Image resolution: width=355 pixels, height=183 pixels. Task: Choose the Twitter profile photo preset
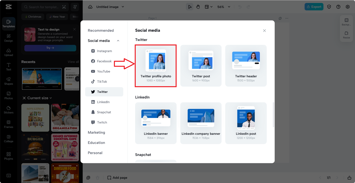tap(156, 66)
